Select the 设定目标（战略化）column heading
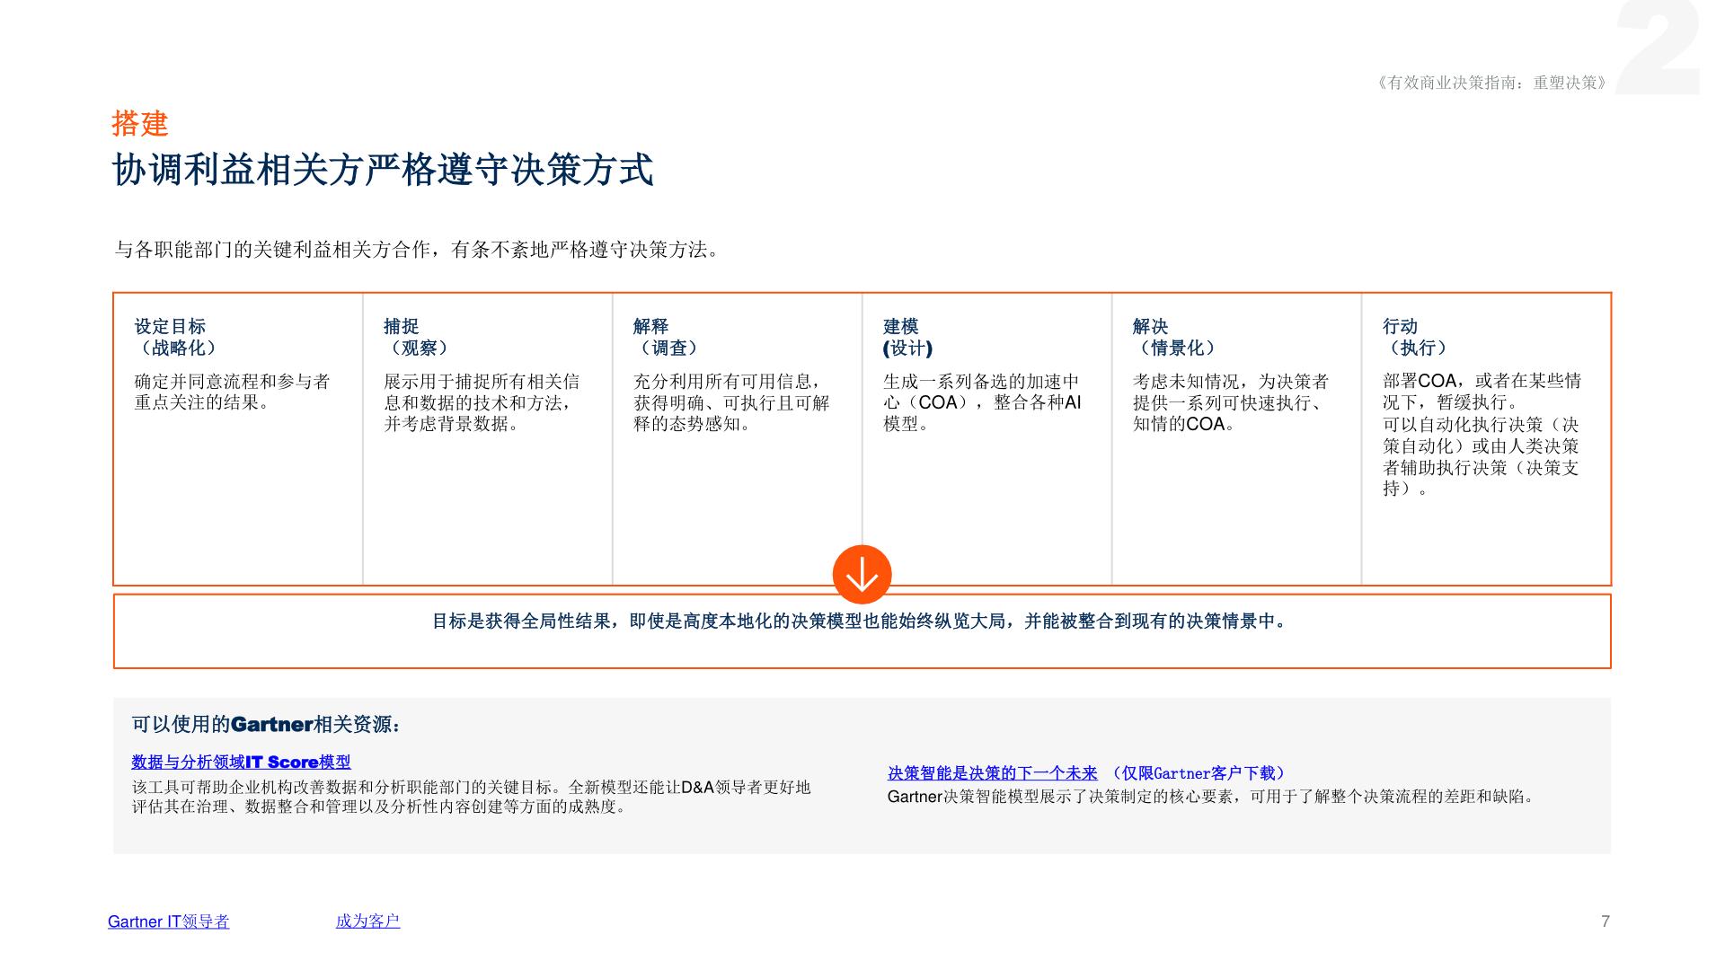The height and width of the screenshot is (970, 1725). (x=175, y=337)
